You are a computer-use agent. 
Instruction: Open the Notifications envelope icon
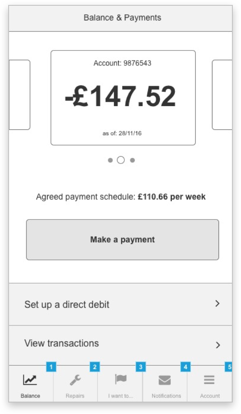[165, 380]
